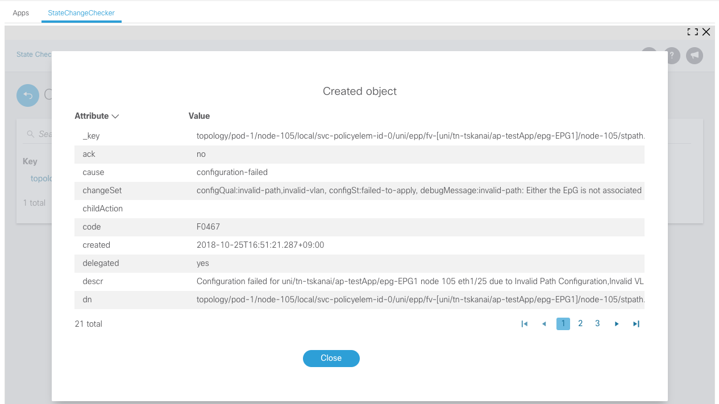Image resolution: width=719 pixels, height=404 pixels.
Task: Click the circular back arrow icon
Action: tap(27, 95)
